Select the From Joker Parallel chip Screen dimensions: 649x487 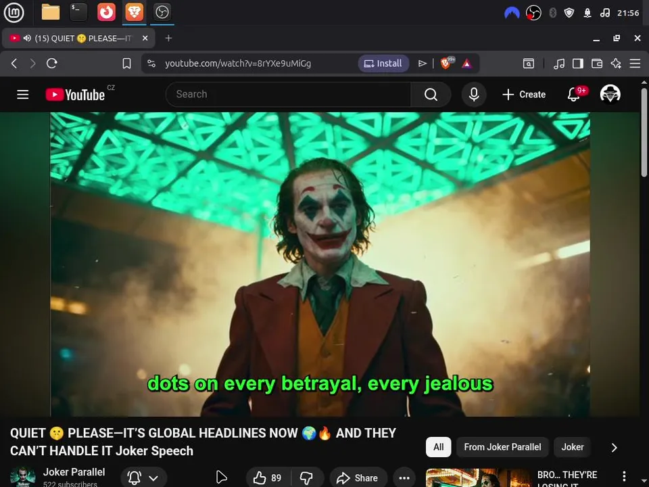[x=502, y=447]
